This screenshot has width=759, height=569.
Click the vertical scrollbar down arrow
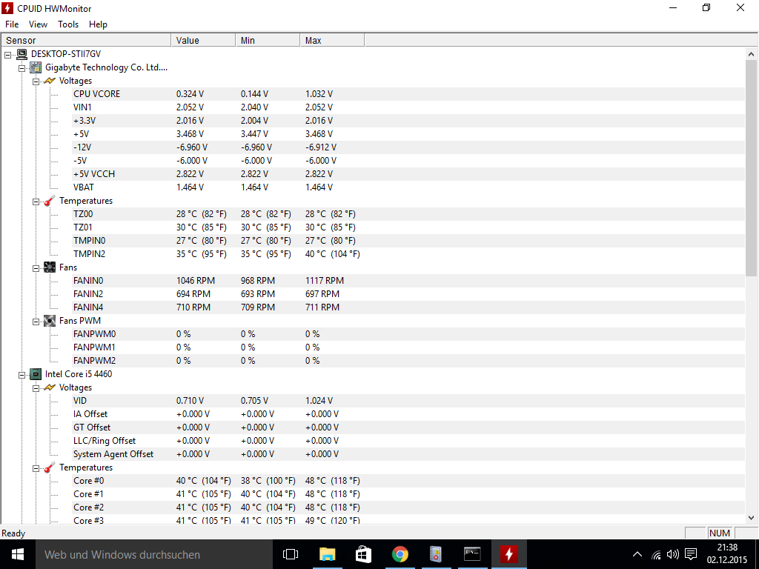coord(752,518)
